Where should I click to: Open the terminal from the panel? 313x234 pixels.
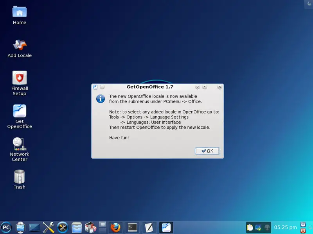(x=132, y=227)
